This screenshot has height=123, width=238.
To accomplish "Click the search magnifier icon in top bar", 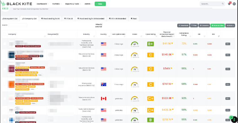I will point(223,4).
